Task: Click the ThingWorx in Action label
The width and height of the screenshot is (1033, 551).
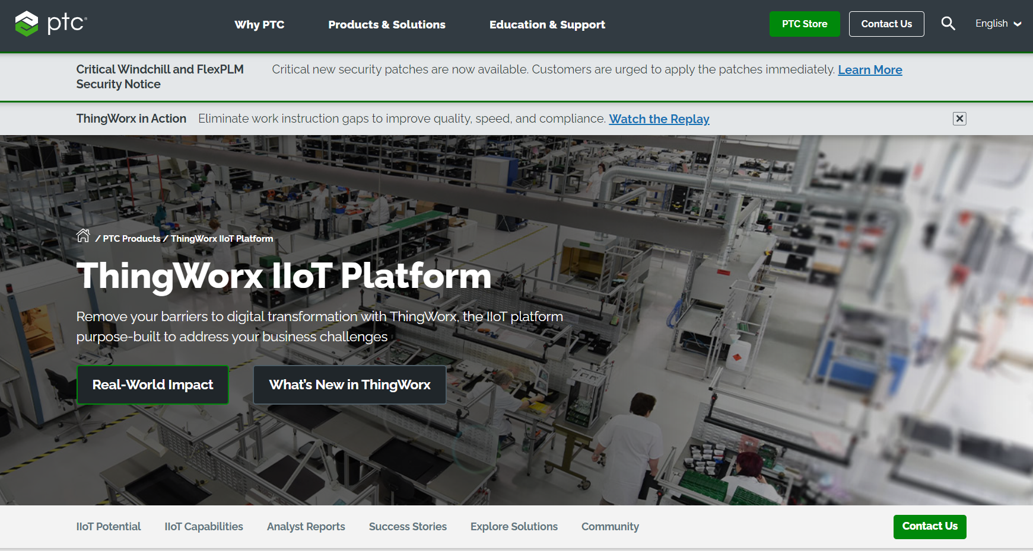Action: click(x=131, y=118)
